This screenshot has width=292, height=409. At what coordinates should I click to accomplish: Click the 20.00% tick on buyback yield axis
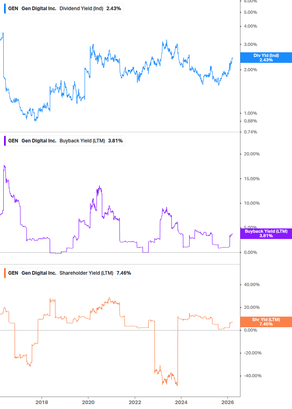pos(252,154)
